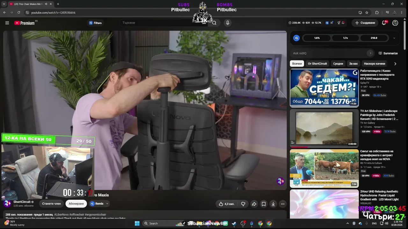
Task: Like the video with 4,3 хил.
Action: (227, 204)
